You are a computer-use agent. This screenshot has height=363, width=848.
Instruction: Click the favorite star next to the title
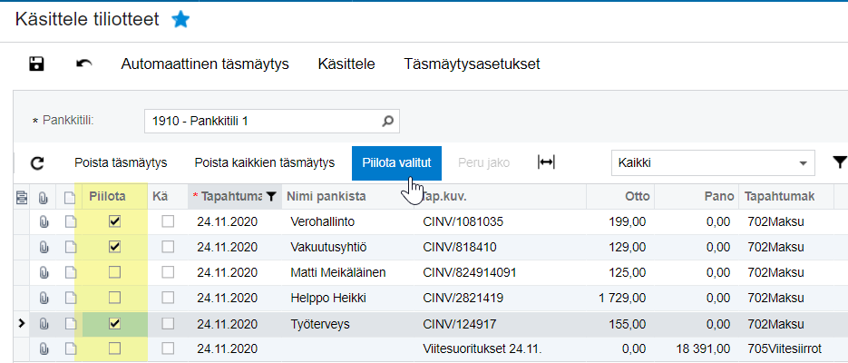pyautogui.click(x=180, y=19)
